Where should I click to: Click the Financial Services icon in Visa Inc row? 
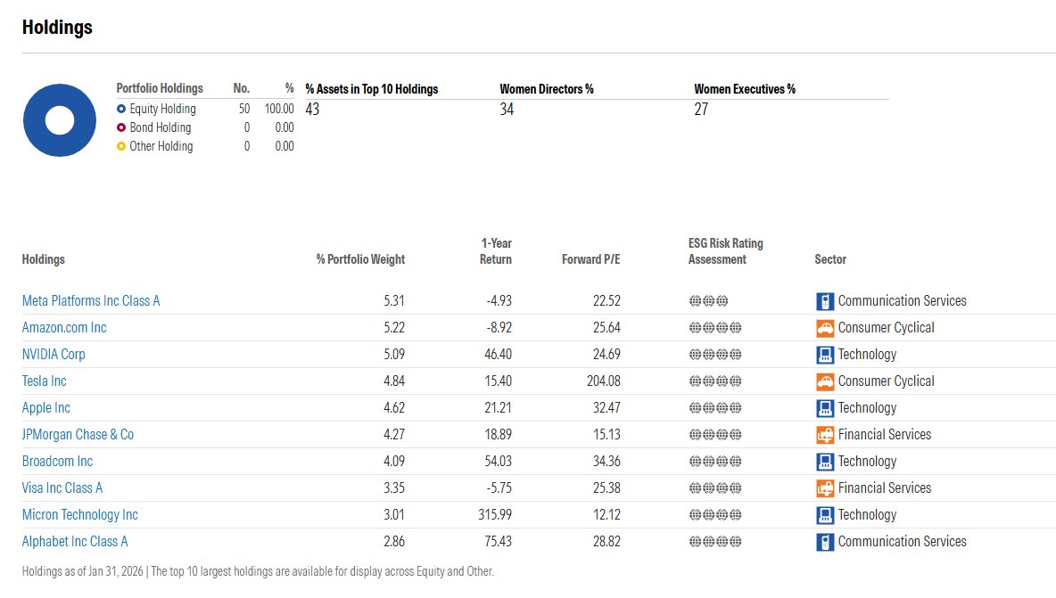[825, 488]
